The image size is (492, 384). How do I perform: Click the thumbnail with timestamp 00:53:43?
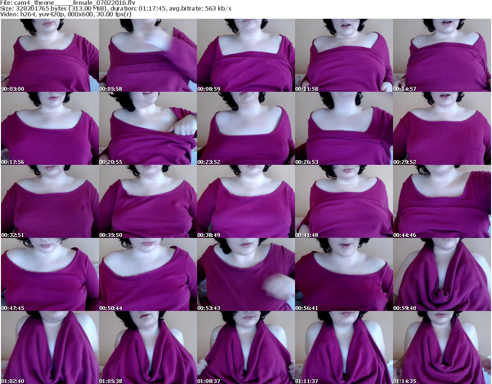(x=246, y=274)
